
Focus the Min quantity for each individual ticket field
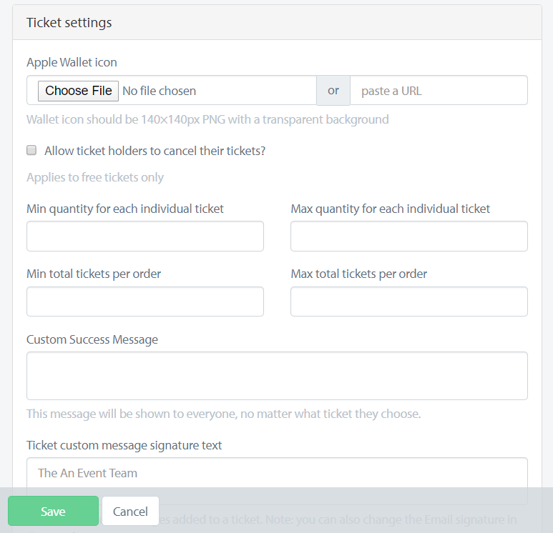coord(145,236)
